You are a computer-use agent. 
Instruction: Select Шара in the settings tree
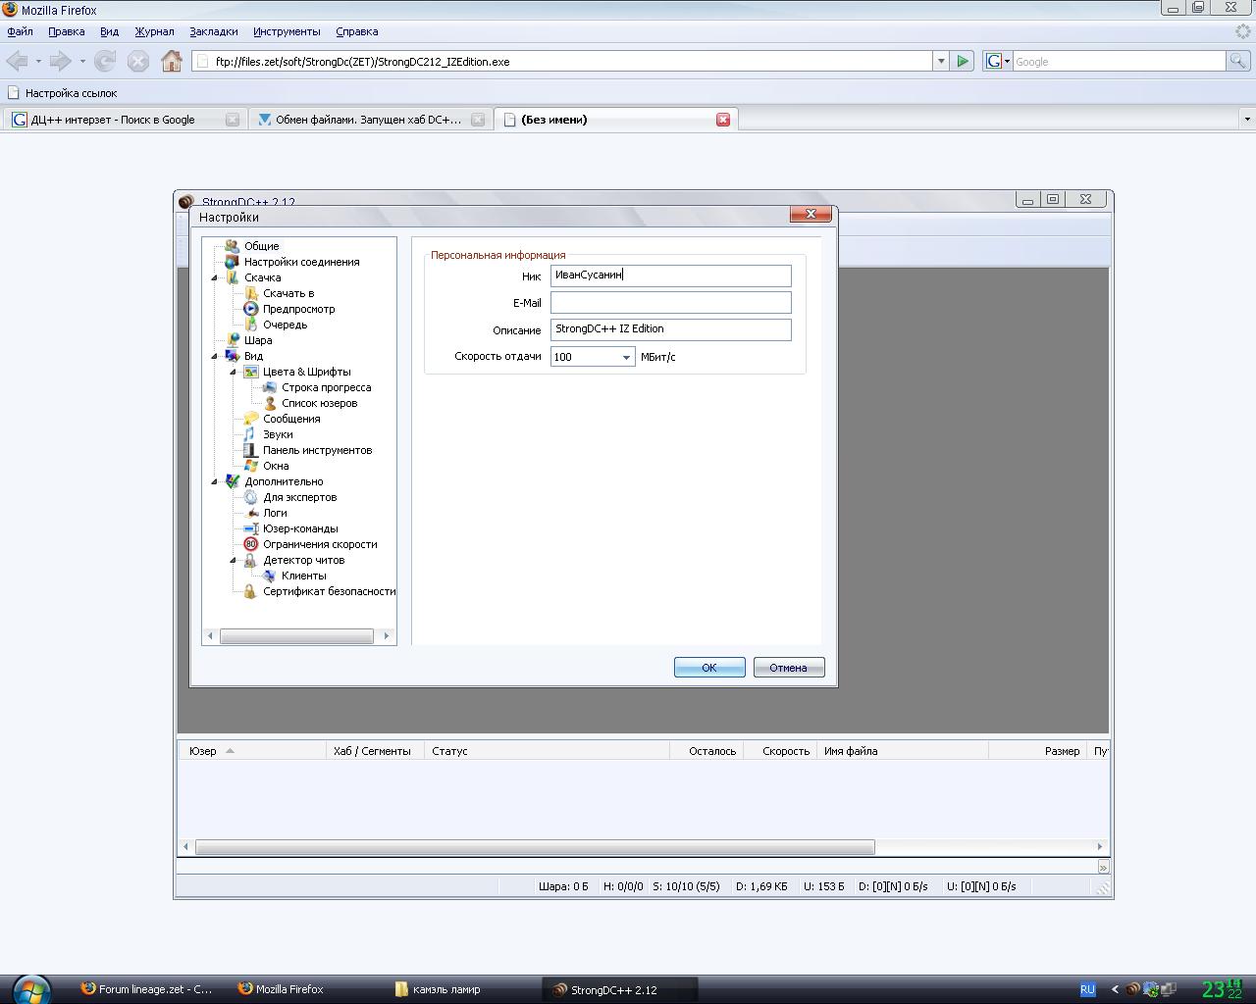pyautogui.click(x=258, y=340)
